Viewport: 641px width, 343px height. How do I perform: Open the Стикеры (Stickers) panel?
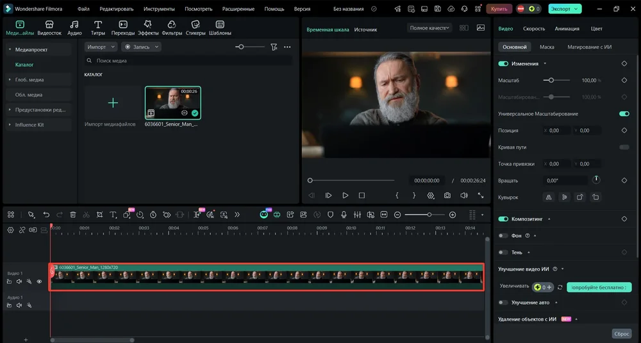[196, 28]
